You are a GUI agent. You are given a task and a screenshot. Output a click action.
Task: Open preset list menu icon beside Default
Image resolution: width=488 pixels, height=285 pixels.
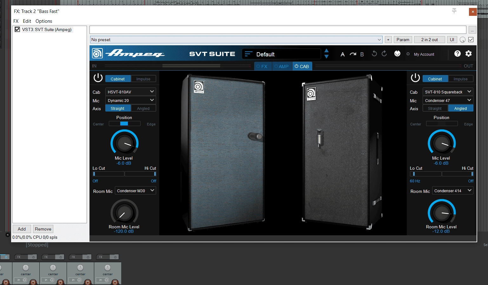pos(248,54)
